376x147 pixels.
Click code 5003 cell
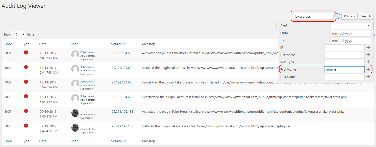[8, 82]
